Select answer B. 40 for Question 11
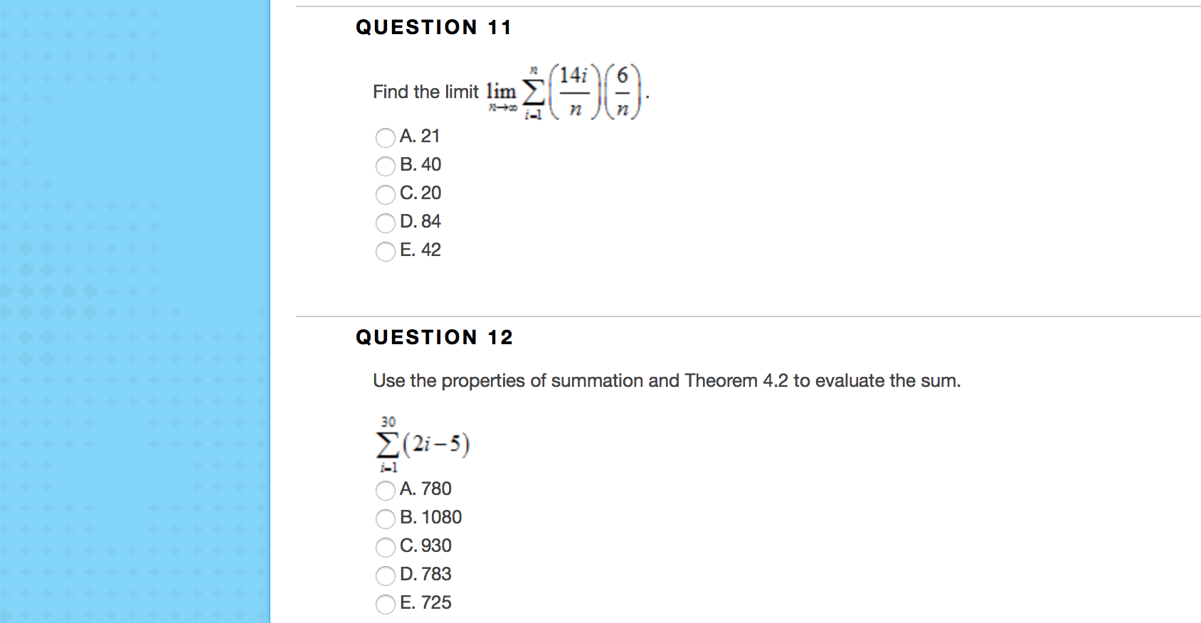The height and width of the screenshot is (623, 1201). pyautogui.click(x=385, y=166)
